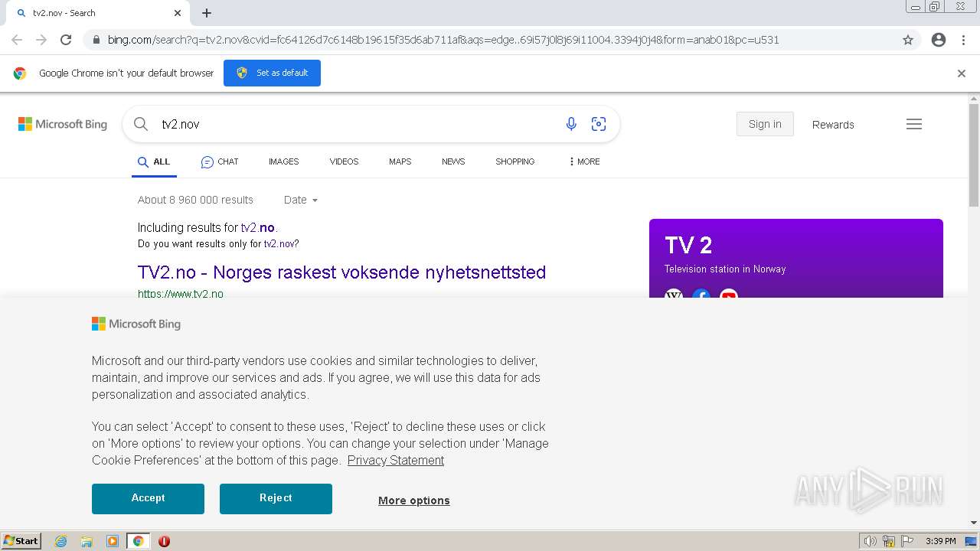Click the Facebook icon in TV 2 panel
The image size is (980, 551).
701,295
